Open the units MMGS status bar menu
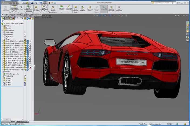 (x=171, y=124)
